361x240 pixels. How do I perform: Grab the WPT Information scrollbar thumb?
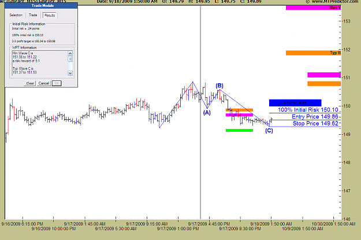coord(70,59)
